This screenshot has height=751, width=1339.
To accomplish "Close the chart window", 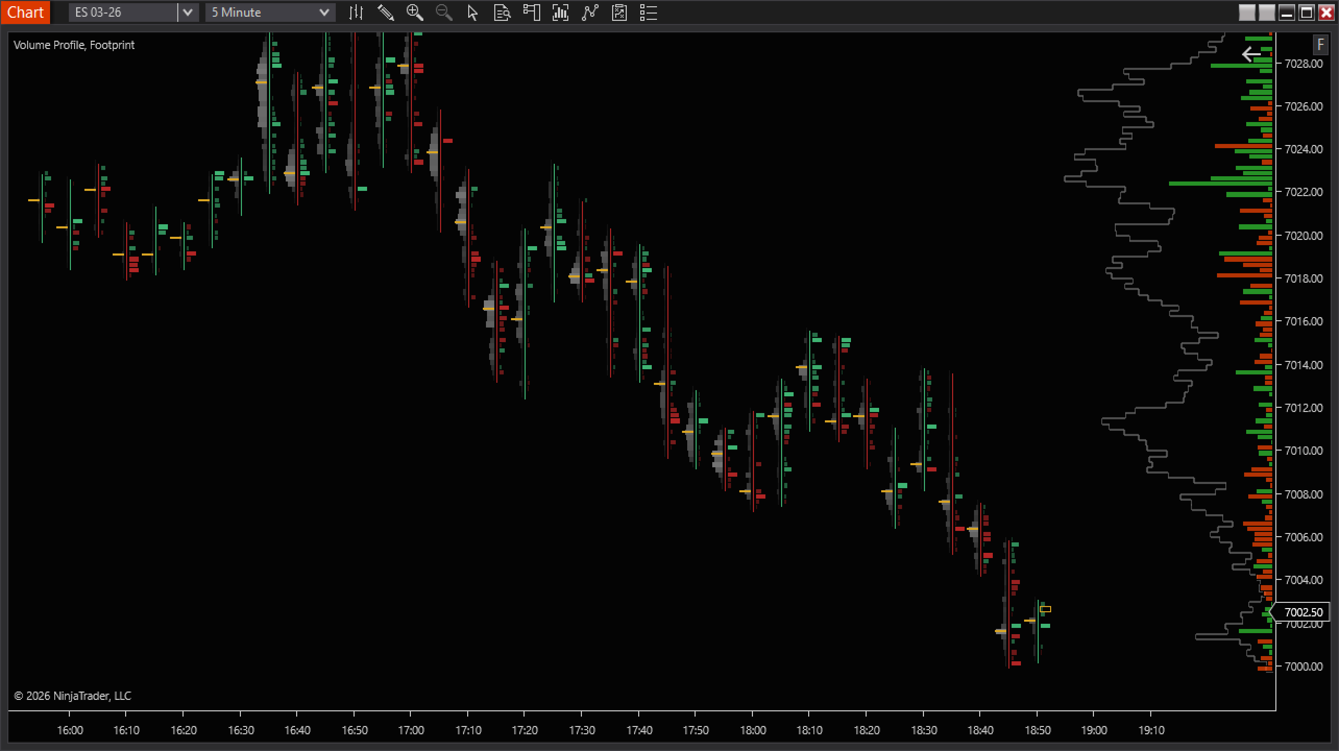I will (1326, 13).
